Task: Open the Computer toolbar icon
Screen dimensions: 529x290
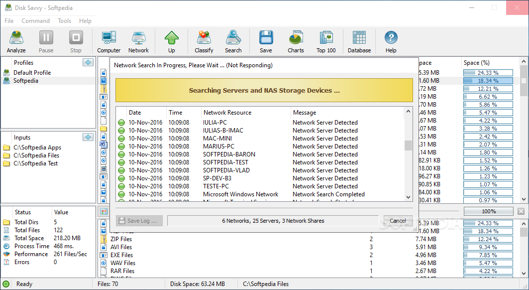Action: pyautogui.click(x=108, y=41)
